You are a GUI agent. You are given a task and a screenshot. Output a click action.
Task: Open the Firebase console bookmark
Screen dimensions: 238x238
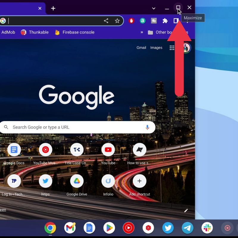[75, 32]
